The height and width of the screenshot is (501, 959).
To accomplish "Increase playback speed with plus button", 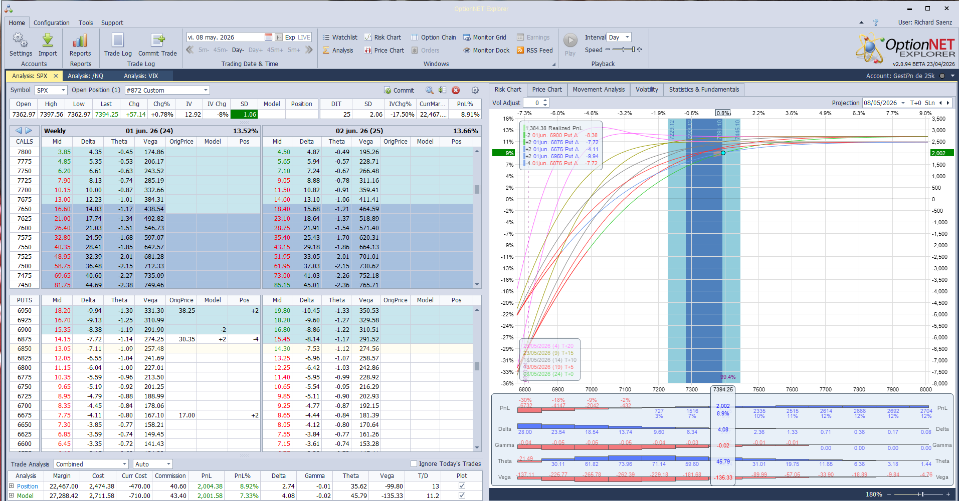I will pyautogui.click(x=639, y=50).
